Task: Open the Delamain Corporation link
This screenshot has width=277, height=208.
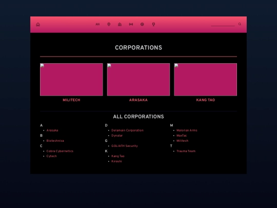Action: pos(127,130)
